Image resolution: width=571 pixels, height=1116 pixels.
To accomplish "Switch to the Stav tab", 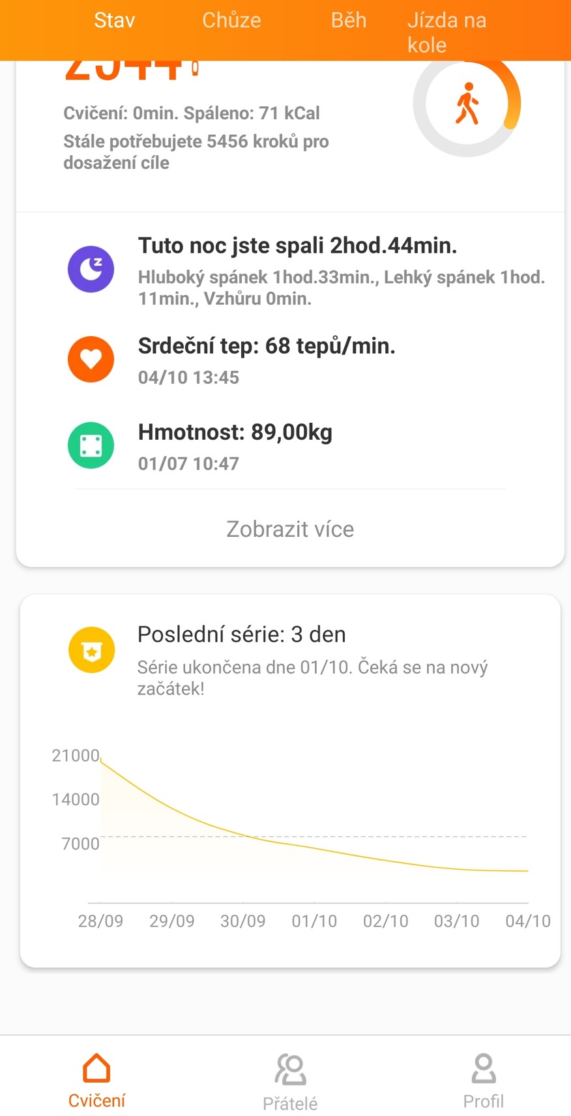I will pos(115,20).
